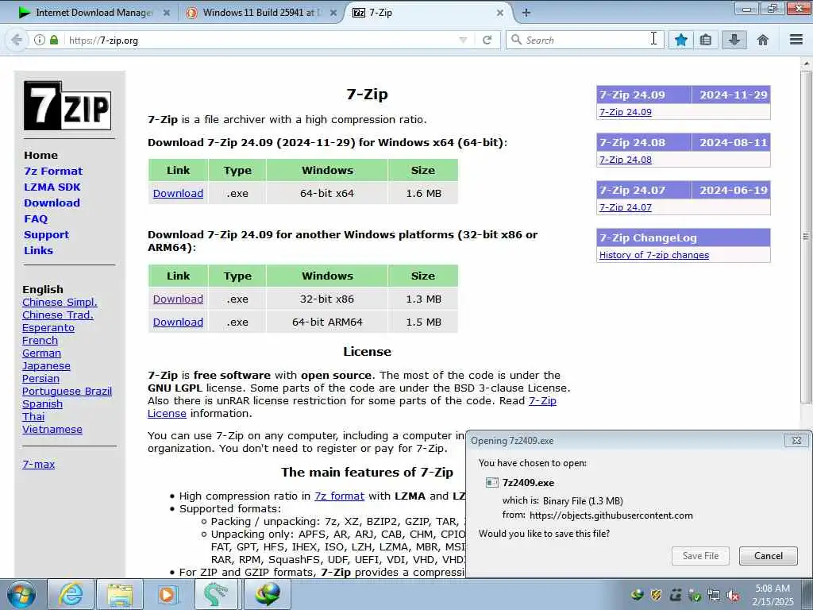Click the IDM globe tray icon
The image size is (813, 610).
(638, 596)
